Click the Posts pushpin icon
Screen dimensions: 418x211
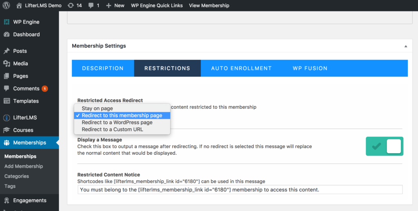tap(7, 51)
